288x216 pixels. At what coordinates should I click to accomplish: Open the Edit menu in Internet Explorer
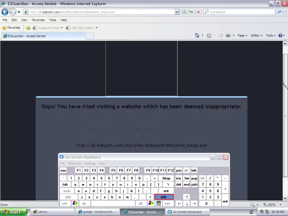14,20
